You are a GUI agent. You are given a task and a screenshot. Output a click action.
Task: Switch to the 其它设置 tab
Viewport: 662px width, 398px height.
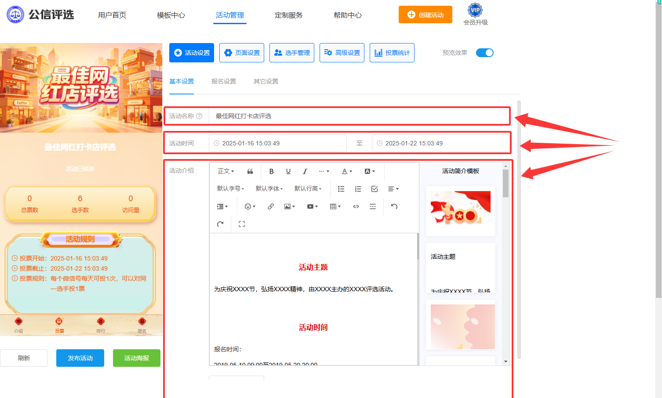pos(266,81)
